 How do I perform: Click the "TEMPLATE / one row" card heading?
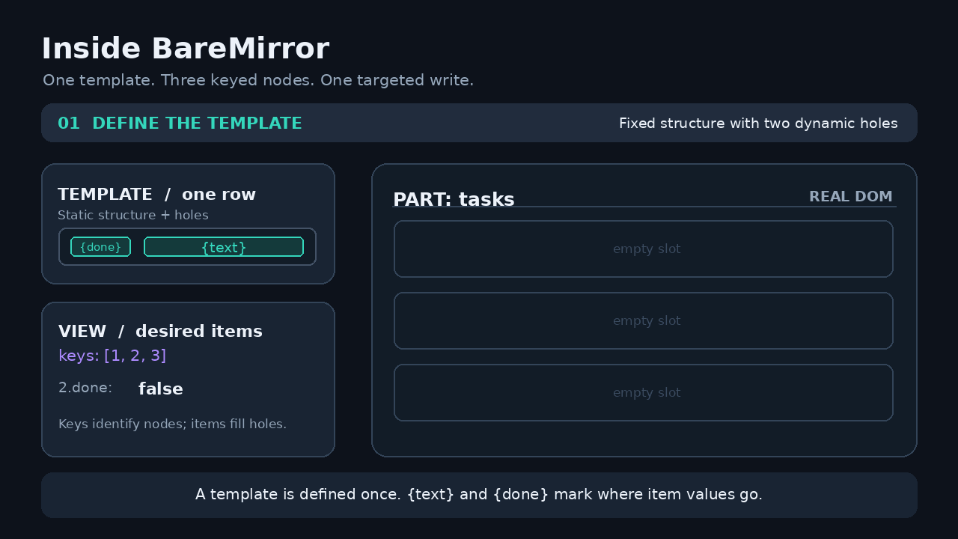click(157, 195)
